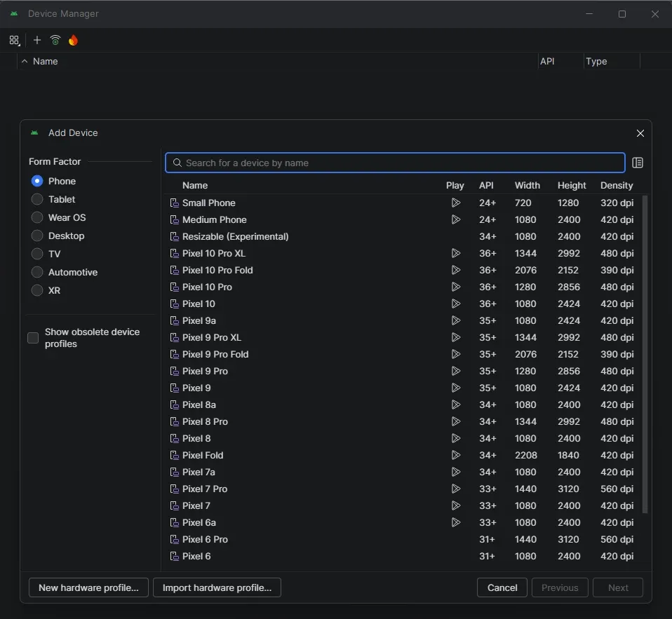The image size is (672, 619).
Task: Sort device list by Name column header
Action: click(x=195, y=186)
